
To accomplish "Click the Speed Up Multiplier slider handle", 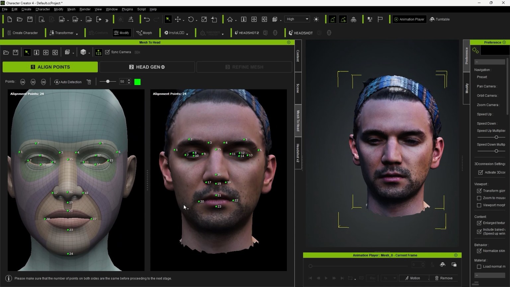I will (496, 137).
